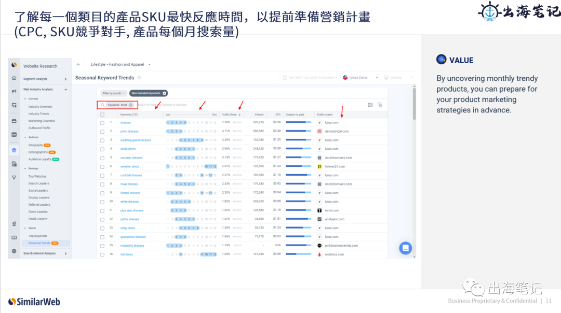Image resolution: width=561 pixels, height=313 pixels.
Task: Open the lulus.com traffic leader link
Action: 333,123
